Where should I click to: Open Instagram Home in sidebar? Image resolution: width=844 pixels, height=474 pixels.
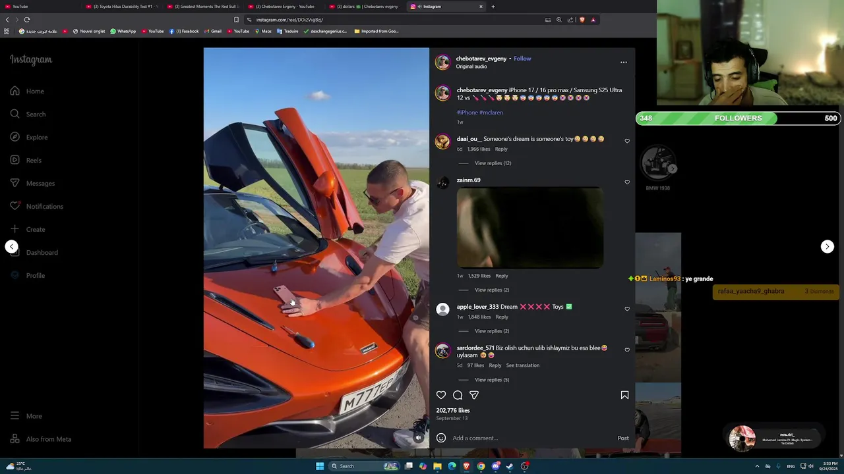(x=27, y=91)
